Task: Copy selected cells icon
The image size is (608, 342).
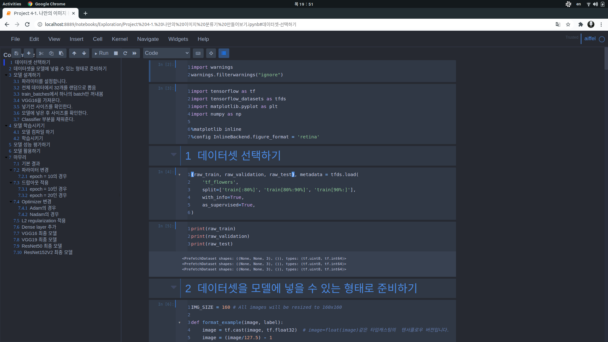Action: (x=51, y=53)
